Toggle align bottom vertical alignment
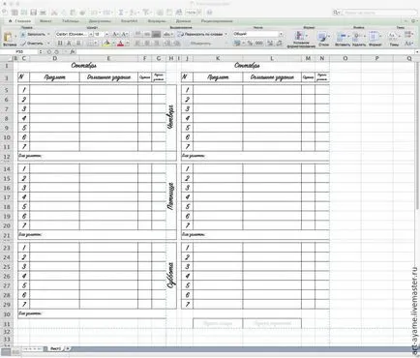Screen dimensions: 420x358 click(x=156, y=34)
